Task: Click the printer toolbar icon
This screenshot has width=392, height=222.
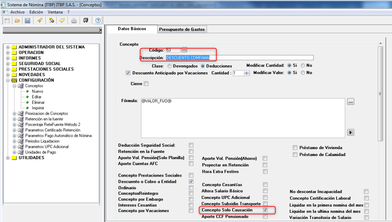Action: (74, 21)
